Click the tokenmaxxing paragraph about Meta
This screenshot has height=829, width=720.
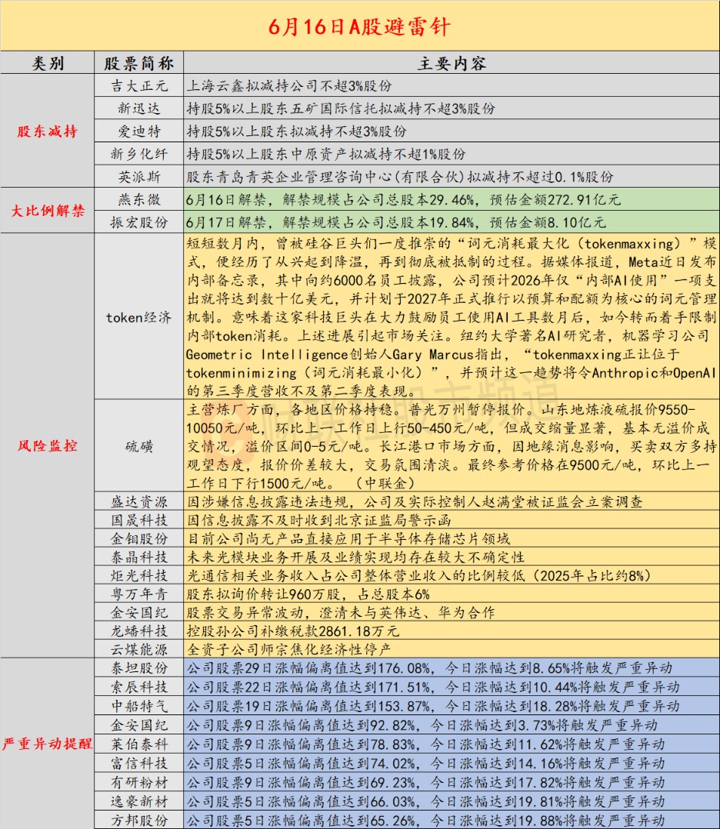452,317
